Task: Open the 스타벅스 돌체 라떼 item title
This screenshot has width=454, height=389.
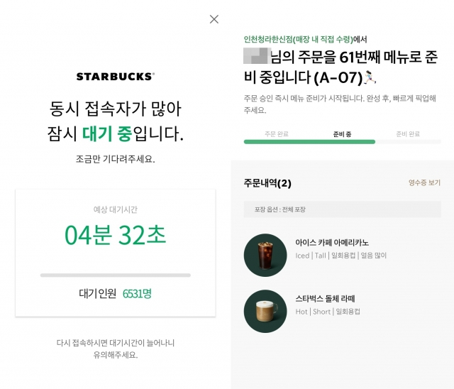Action: click(325, 299)
